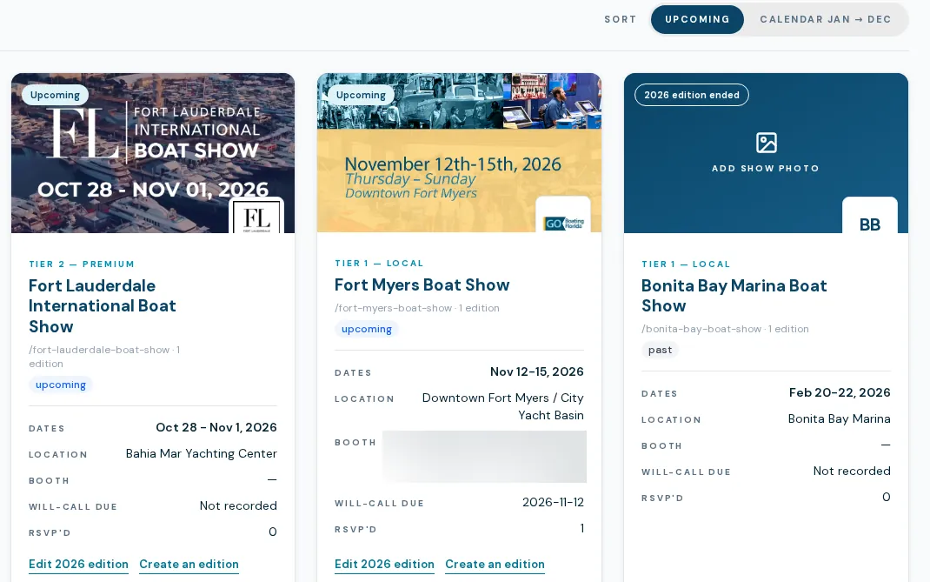Click the Upcoming badge on Fort Myers banner
This screenshot has height=582, width=930.
361,95
